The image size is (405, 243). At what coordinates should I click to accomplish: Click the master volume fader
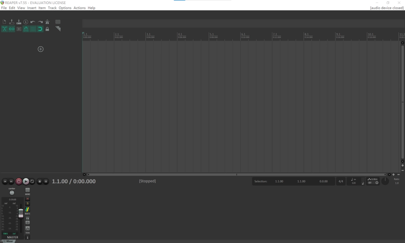21,213
